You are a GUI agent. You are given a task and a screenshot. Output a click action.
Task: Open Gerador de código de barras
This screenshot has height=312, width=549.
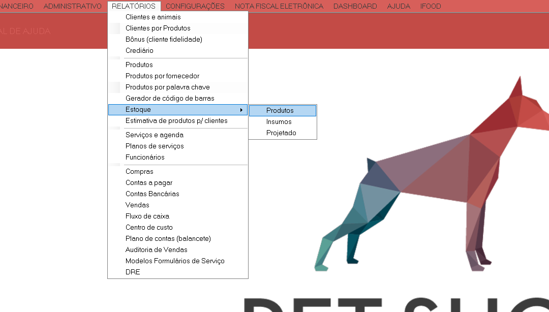pos(178,99)
